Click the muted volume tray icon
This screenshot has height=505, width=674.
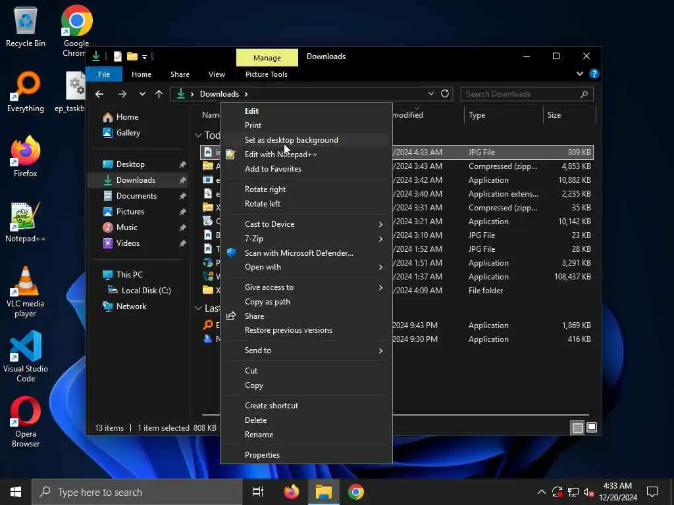(x=589, y=492)
